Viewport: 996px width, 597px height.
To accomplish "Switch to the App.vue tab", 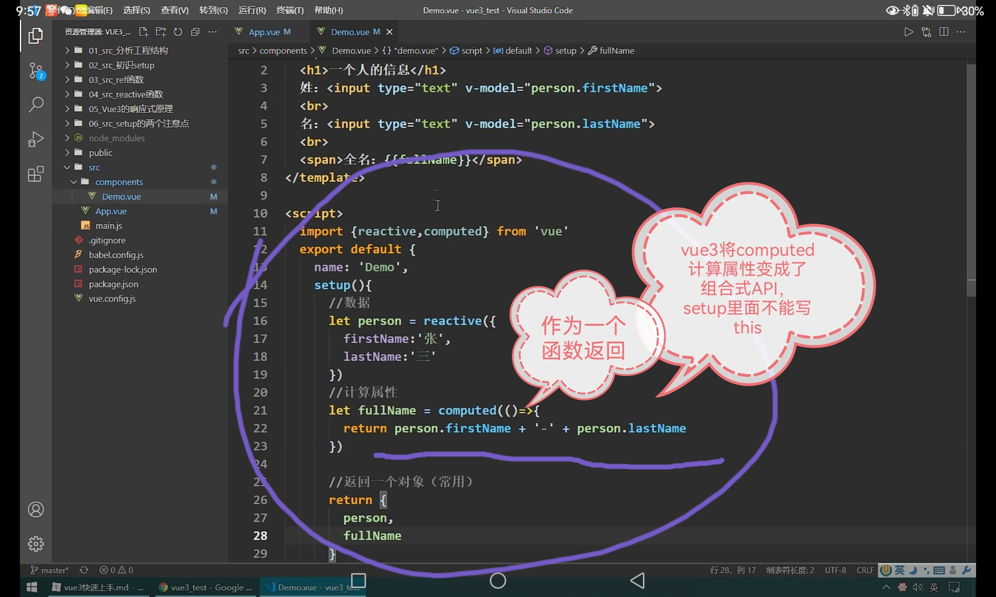I will 264,32.
